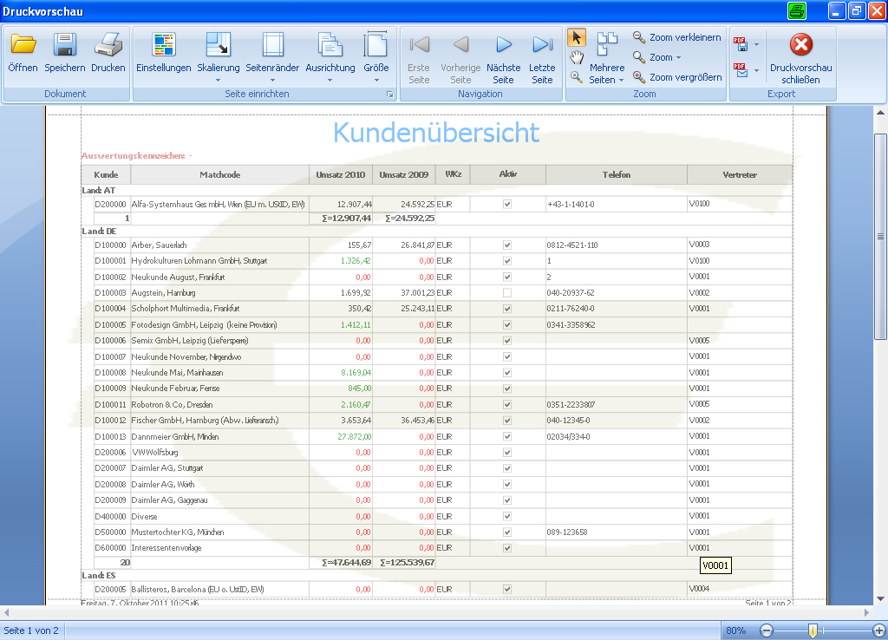Click the Speichern floppy disk icon
The height and width of the screenshot is (640, 888).
click(65, 45)
